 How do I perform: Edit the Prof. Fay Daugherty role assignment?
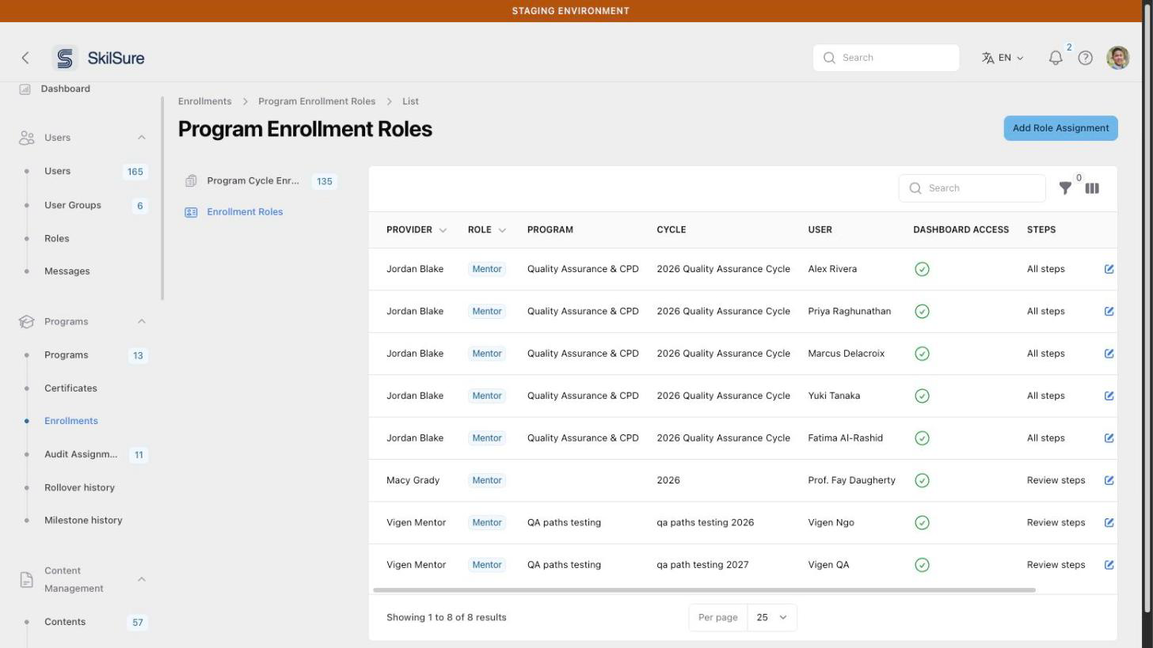pyautogui.click(x=1109, y=480)
